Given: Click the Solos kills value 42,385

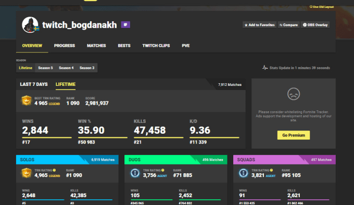Looking at the screenshot, I should 78,195.
